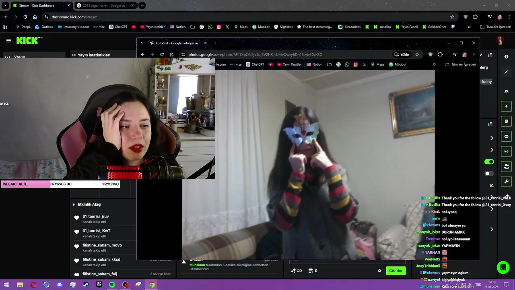Enable the grey disabled toggle switch
The height and width of the screenshot is (290, 515).
(489, 174)
